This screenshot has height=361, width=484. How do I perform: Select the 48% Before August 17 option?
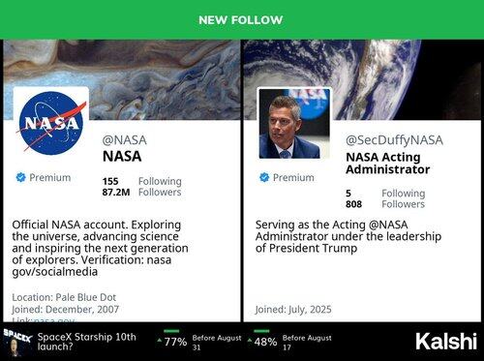(289, 342)
